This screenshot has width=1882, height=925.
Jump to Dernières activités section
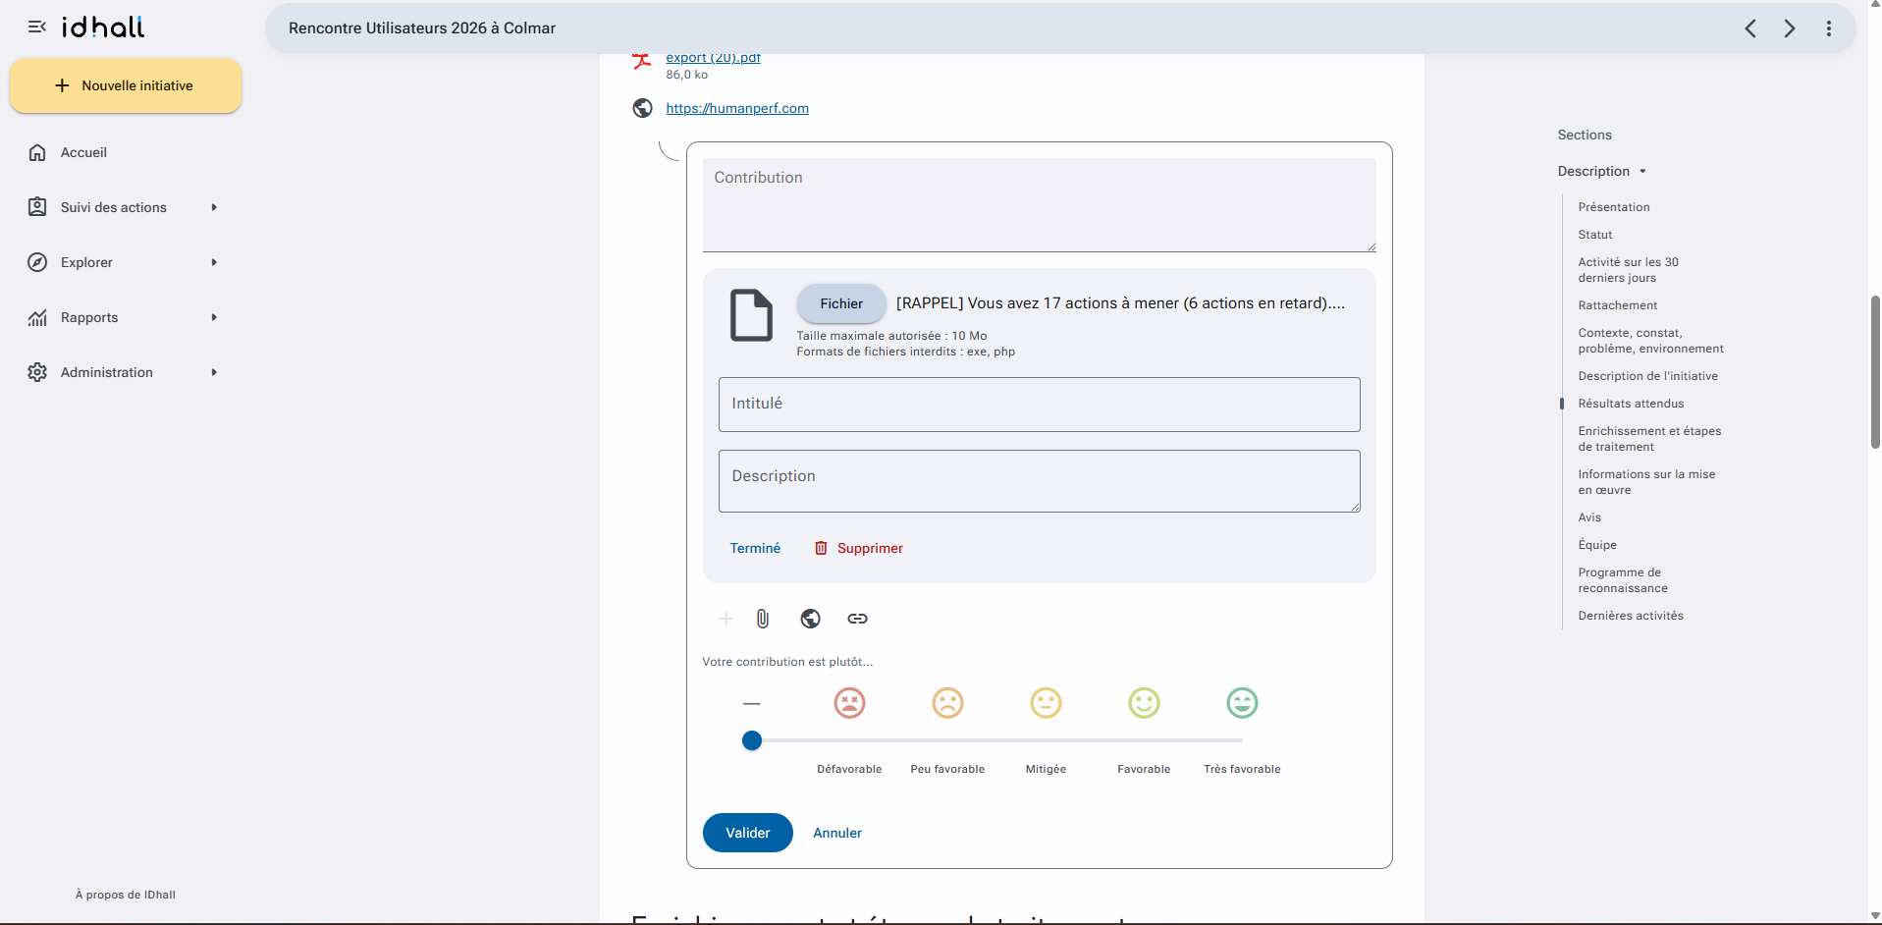coord(1631,616)
